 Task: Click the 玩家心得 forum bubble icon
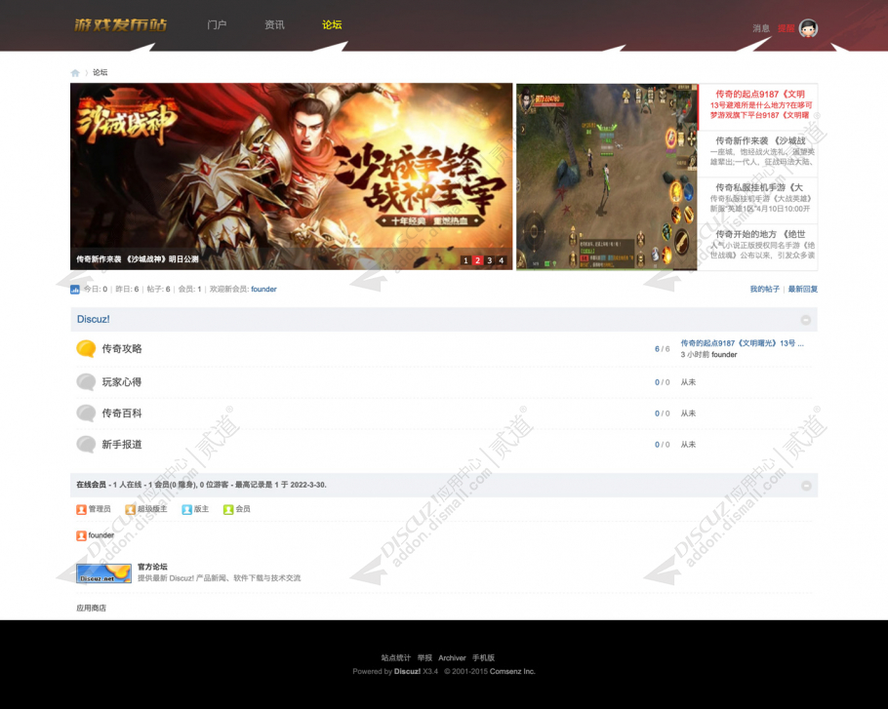click(x=86, y=382)
